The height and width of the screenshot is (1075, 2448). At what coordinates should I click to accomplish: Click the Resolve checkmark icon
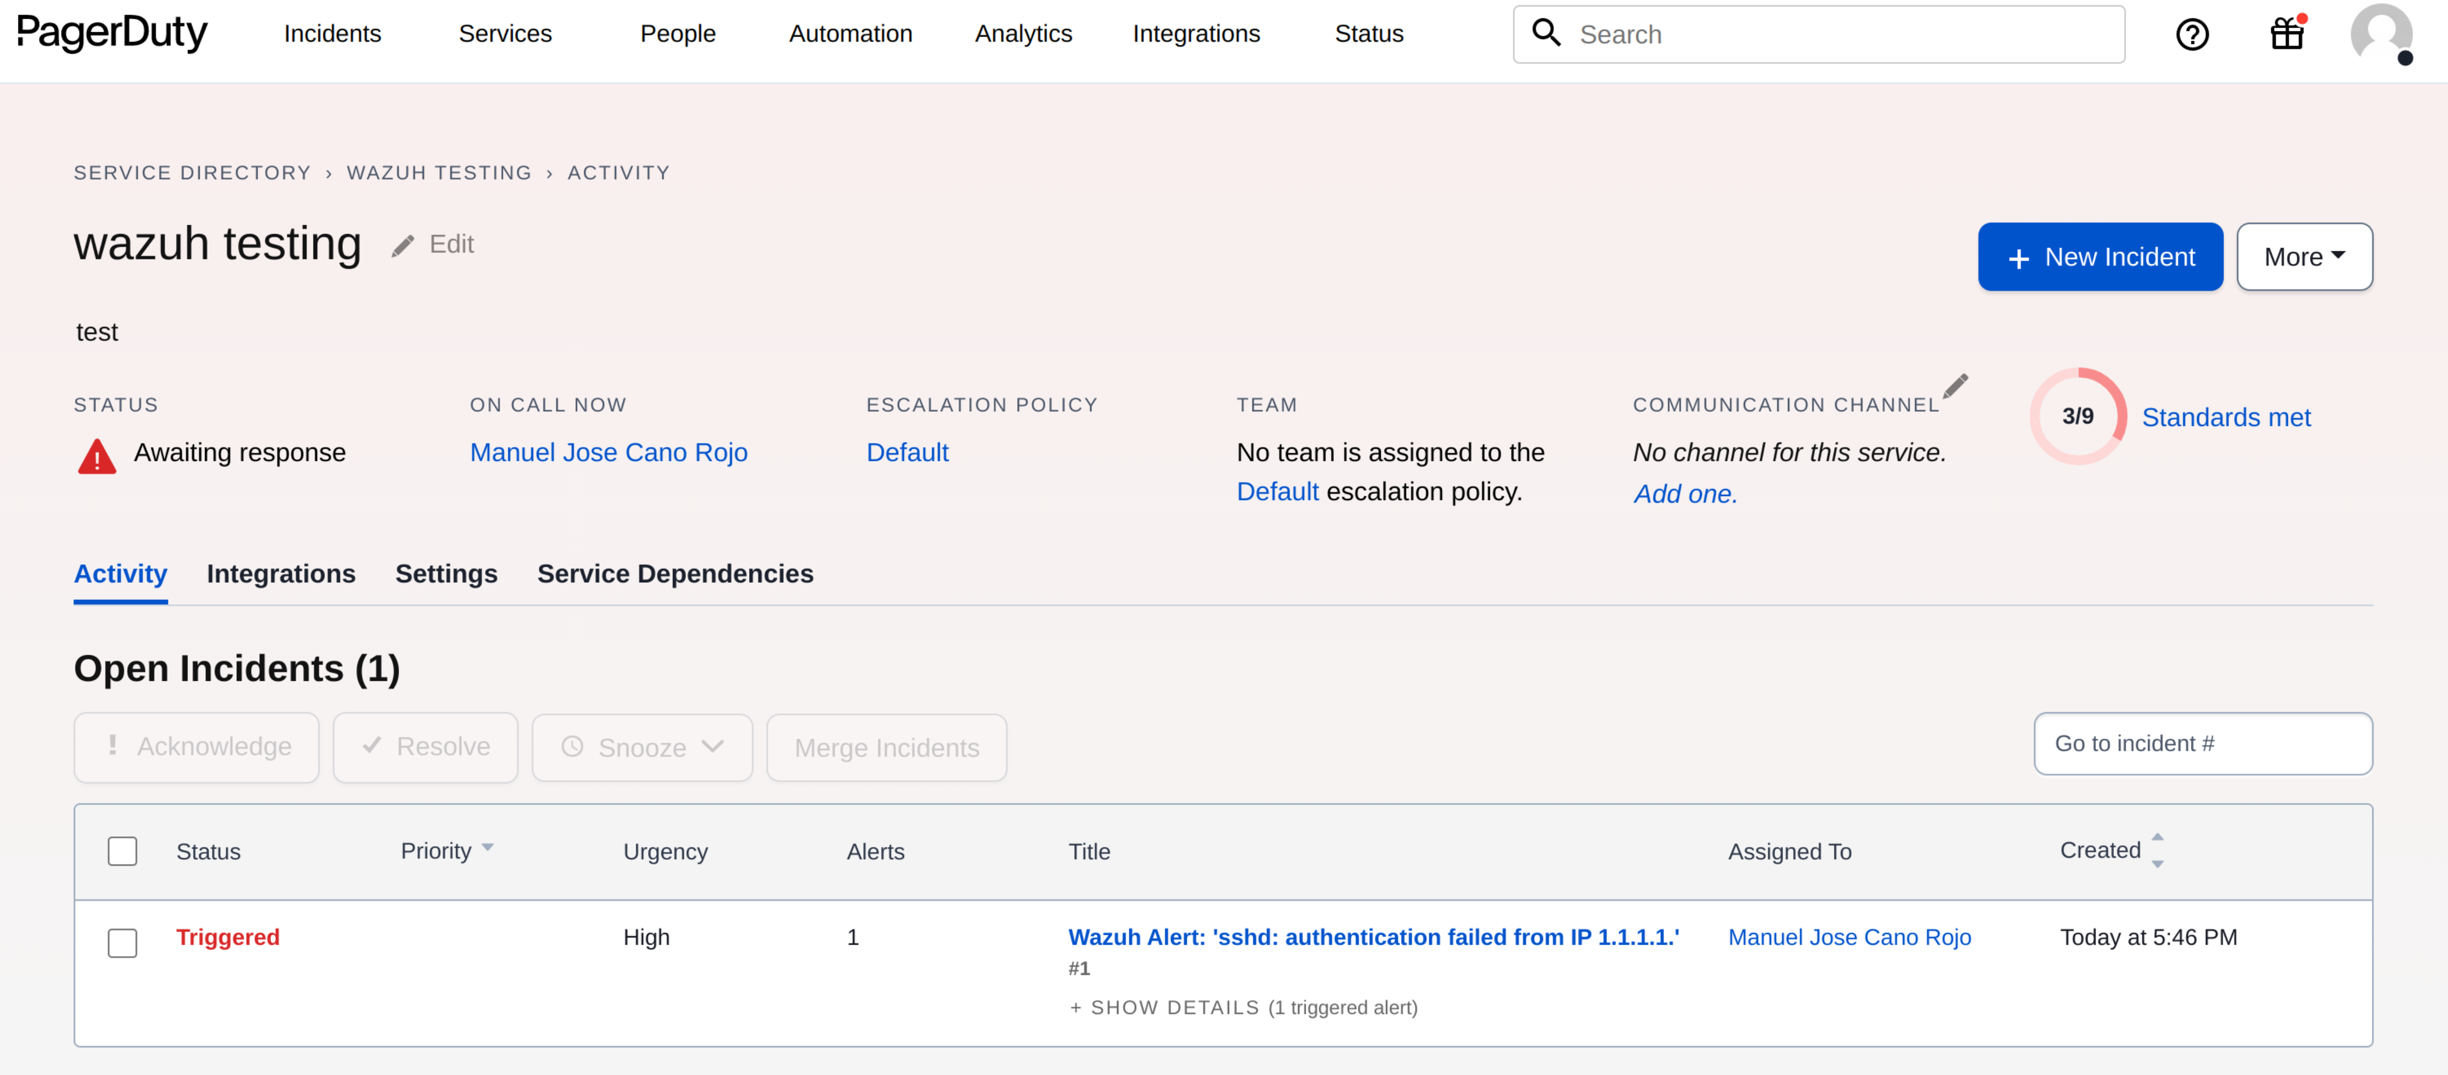pyautogui.click(x=372, y=747)
